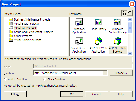Click the Visual Studio Solutions folder icon
Image resolution: width=136 pixels, height=101 pixels.
point(11,40)
